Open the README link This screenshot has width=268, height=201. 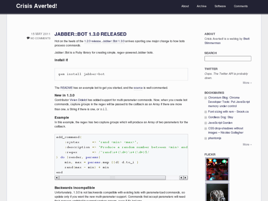[66, 88]
